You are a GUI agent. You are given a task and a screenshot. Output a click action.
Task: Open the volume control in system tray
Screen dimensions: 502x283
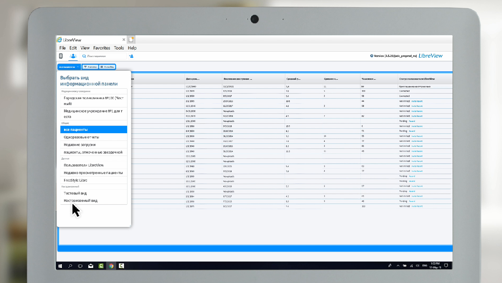418,266
